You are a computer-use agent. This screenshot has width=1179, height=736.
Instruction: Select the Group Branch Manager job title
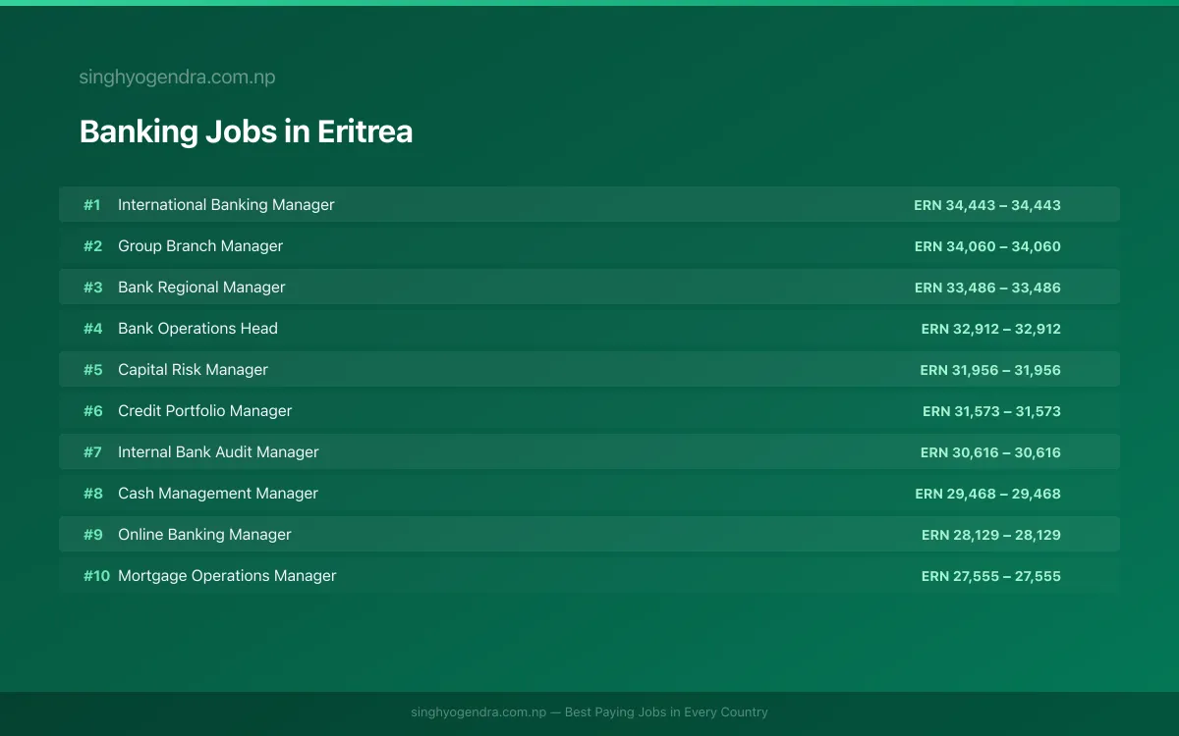(200, 246)
